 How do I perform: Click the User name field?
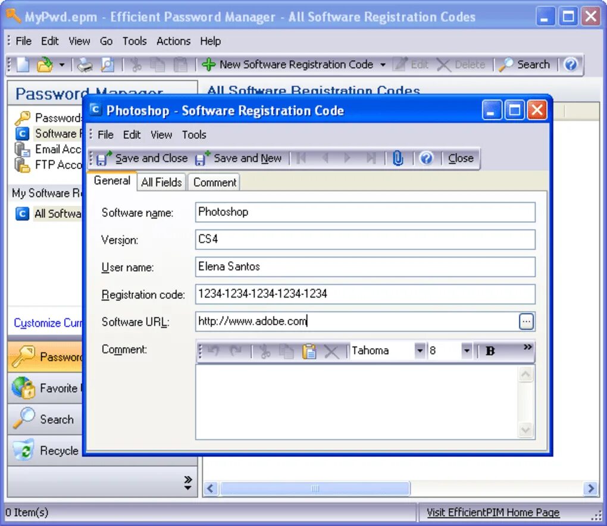(x=365, y=267)
